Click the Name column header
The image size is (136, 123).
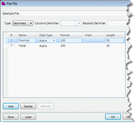(x=27, y=35)
